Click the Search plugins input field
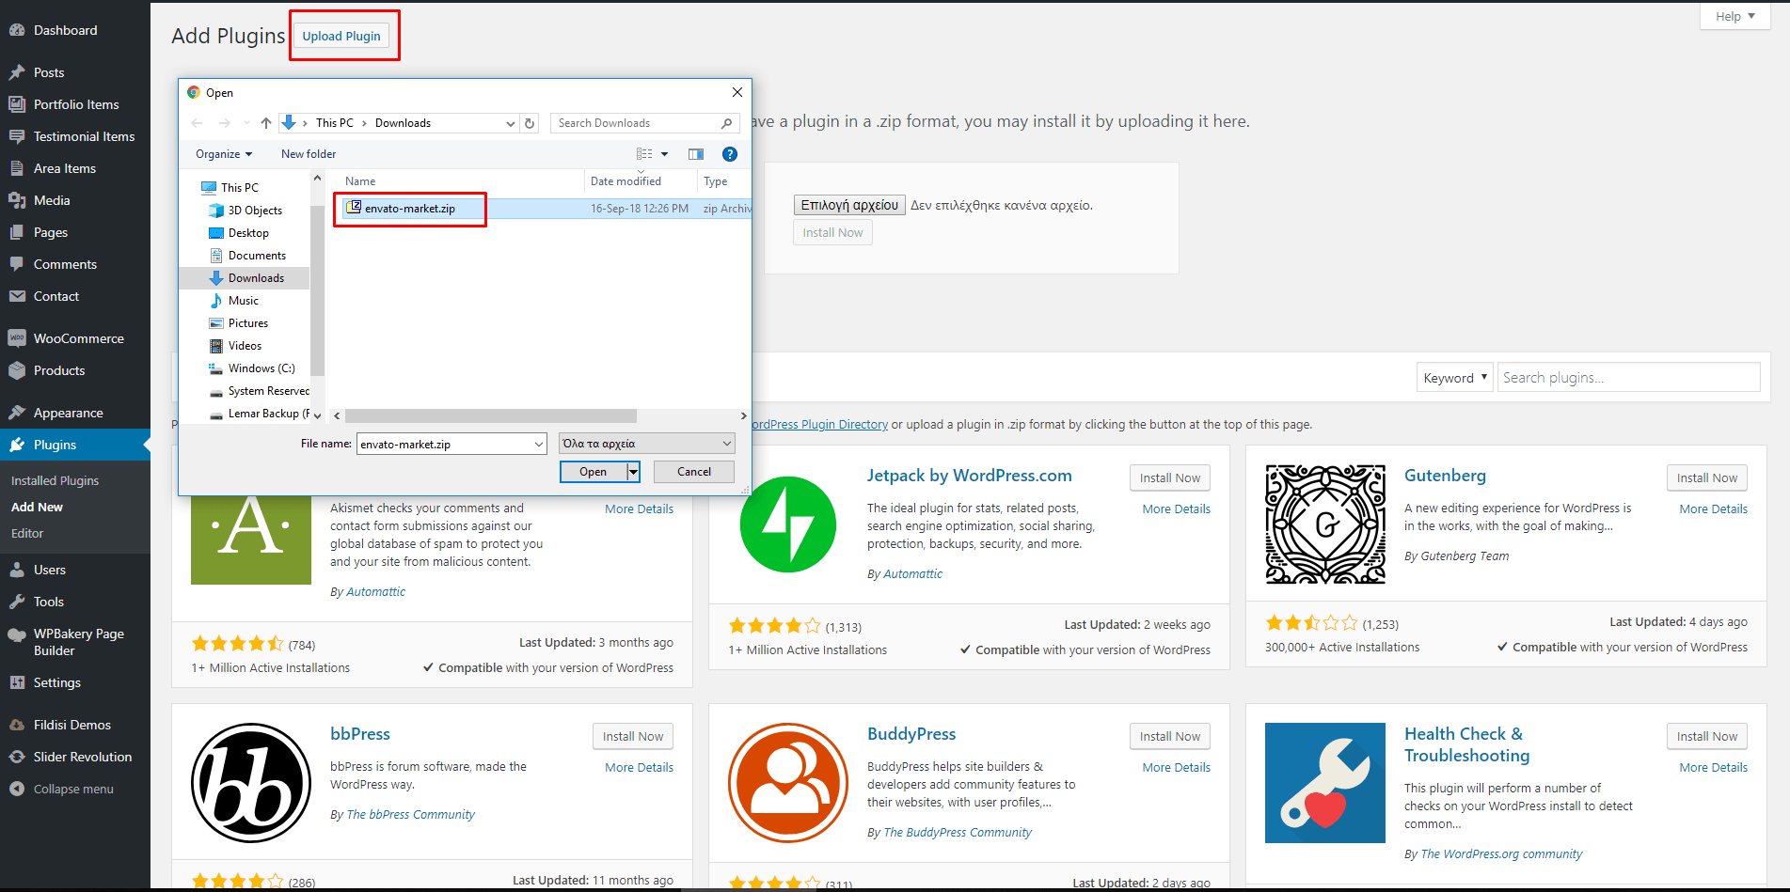This screenshot has width=1790, height=892. (x=1628, y=378)
